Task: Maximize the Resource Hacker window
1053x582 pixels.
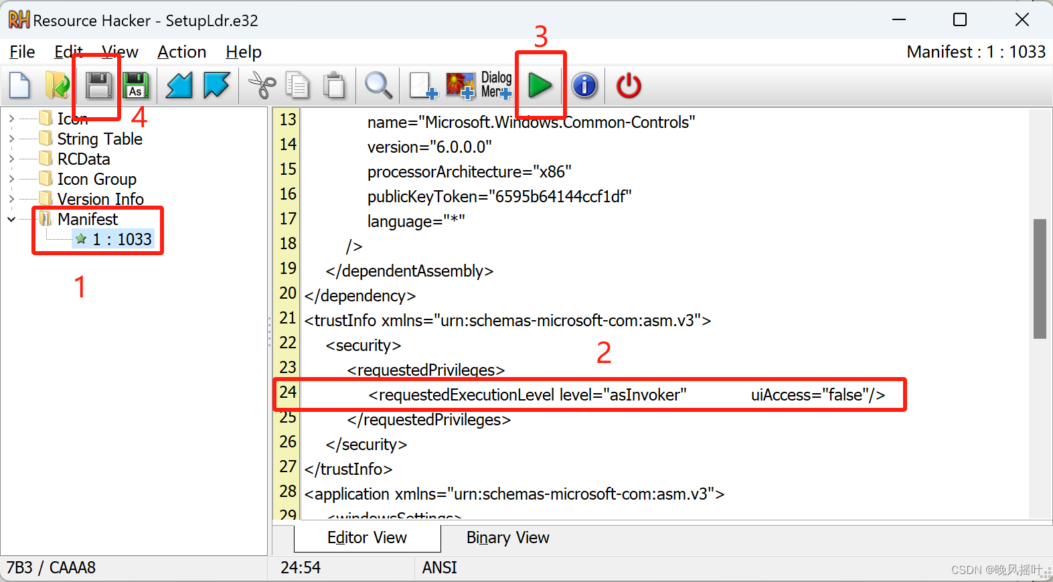Action: 960,20
